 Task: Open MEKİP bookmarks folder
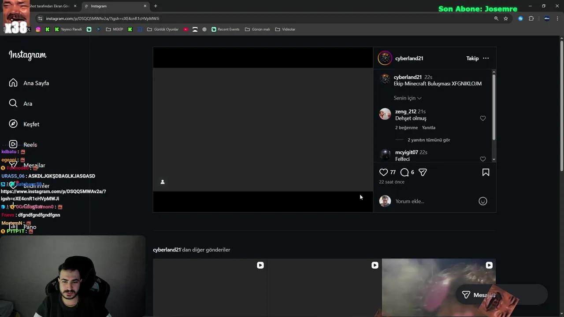[x=115, y=29]
